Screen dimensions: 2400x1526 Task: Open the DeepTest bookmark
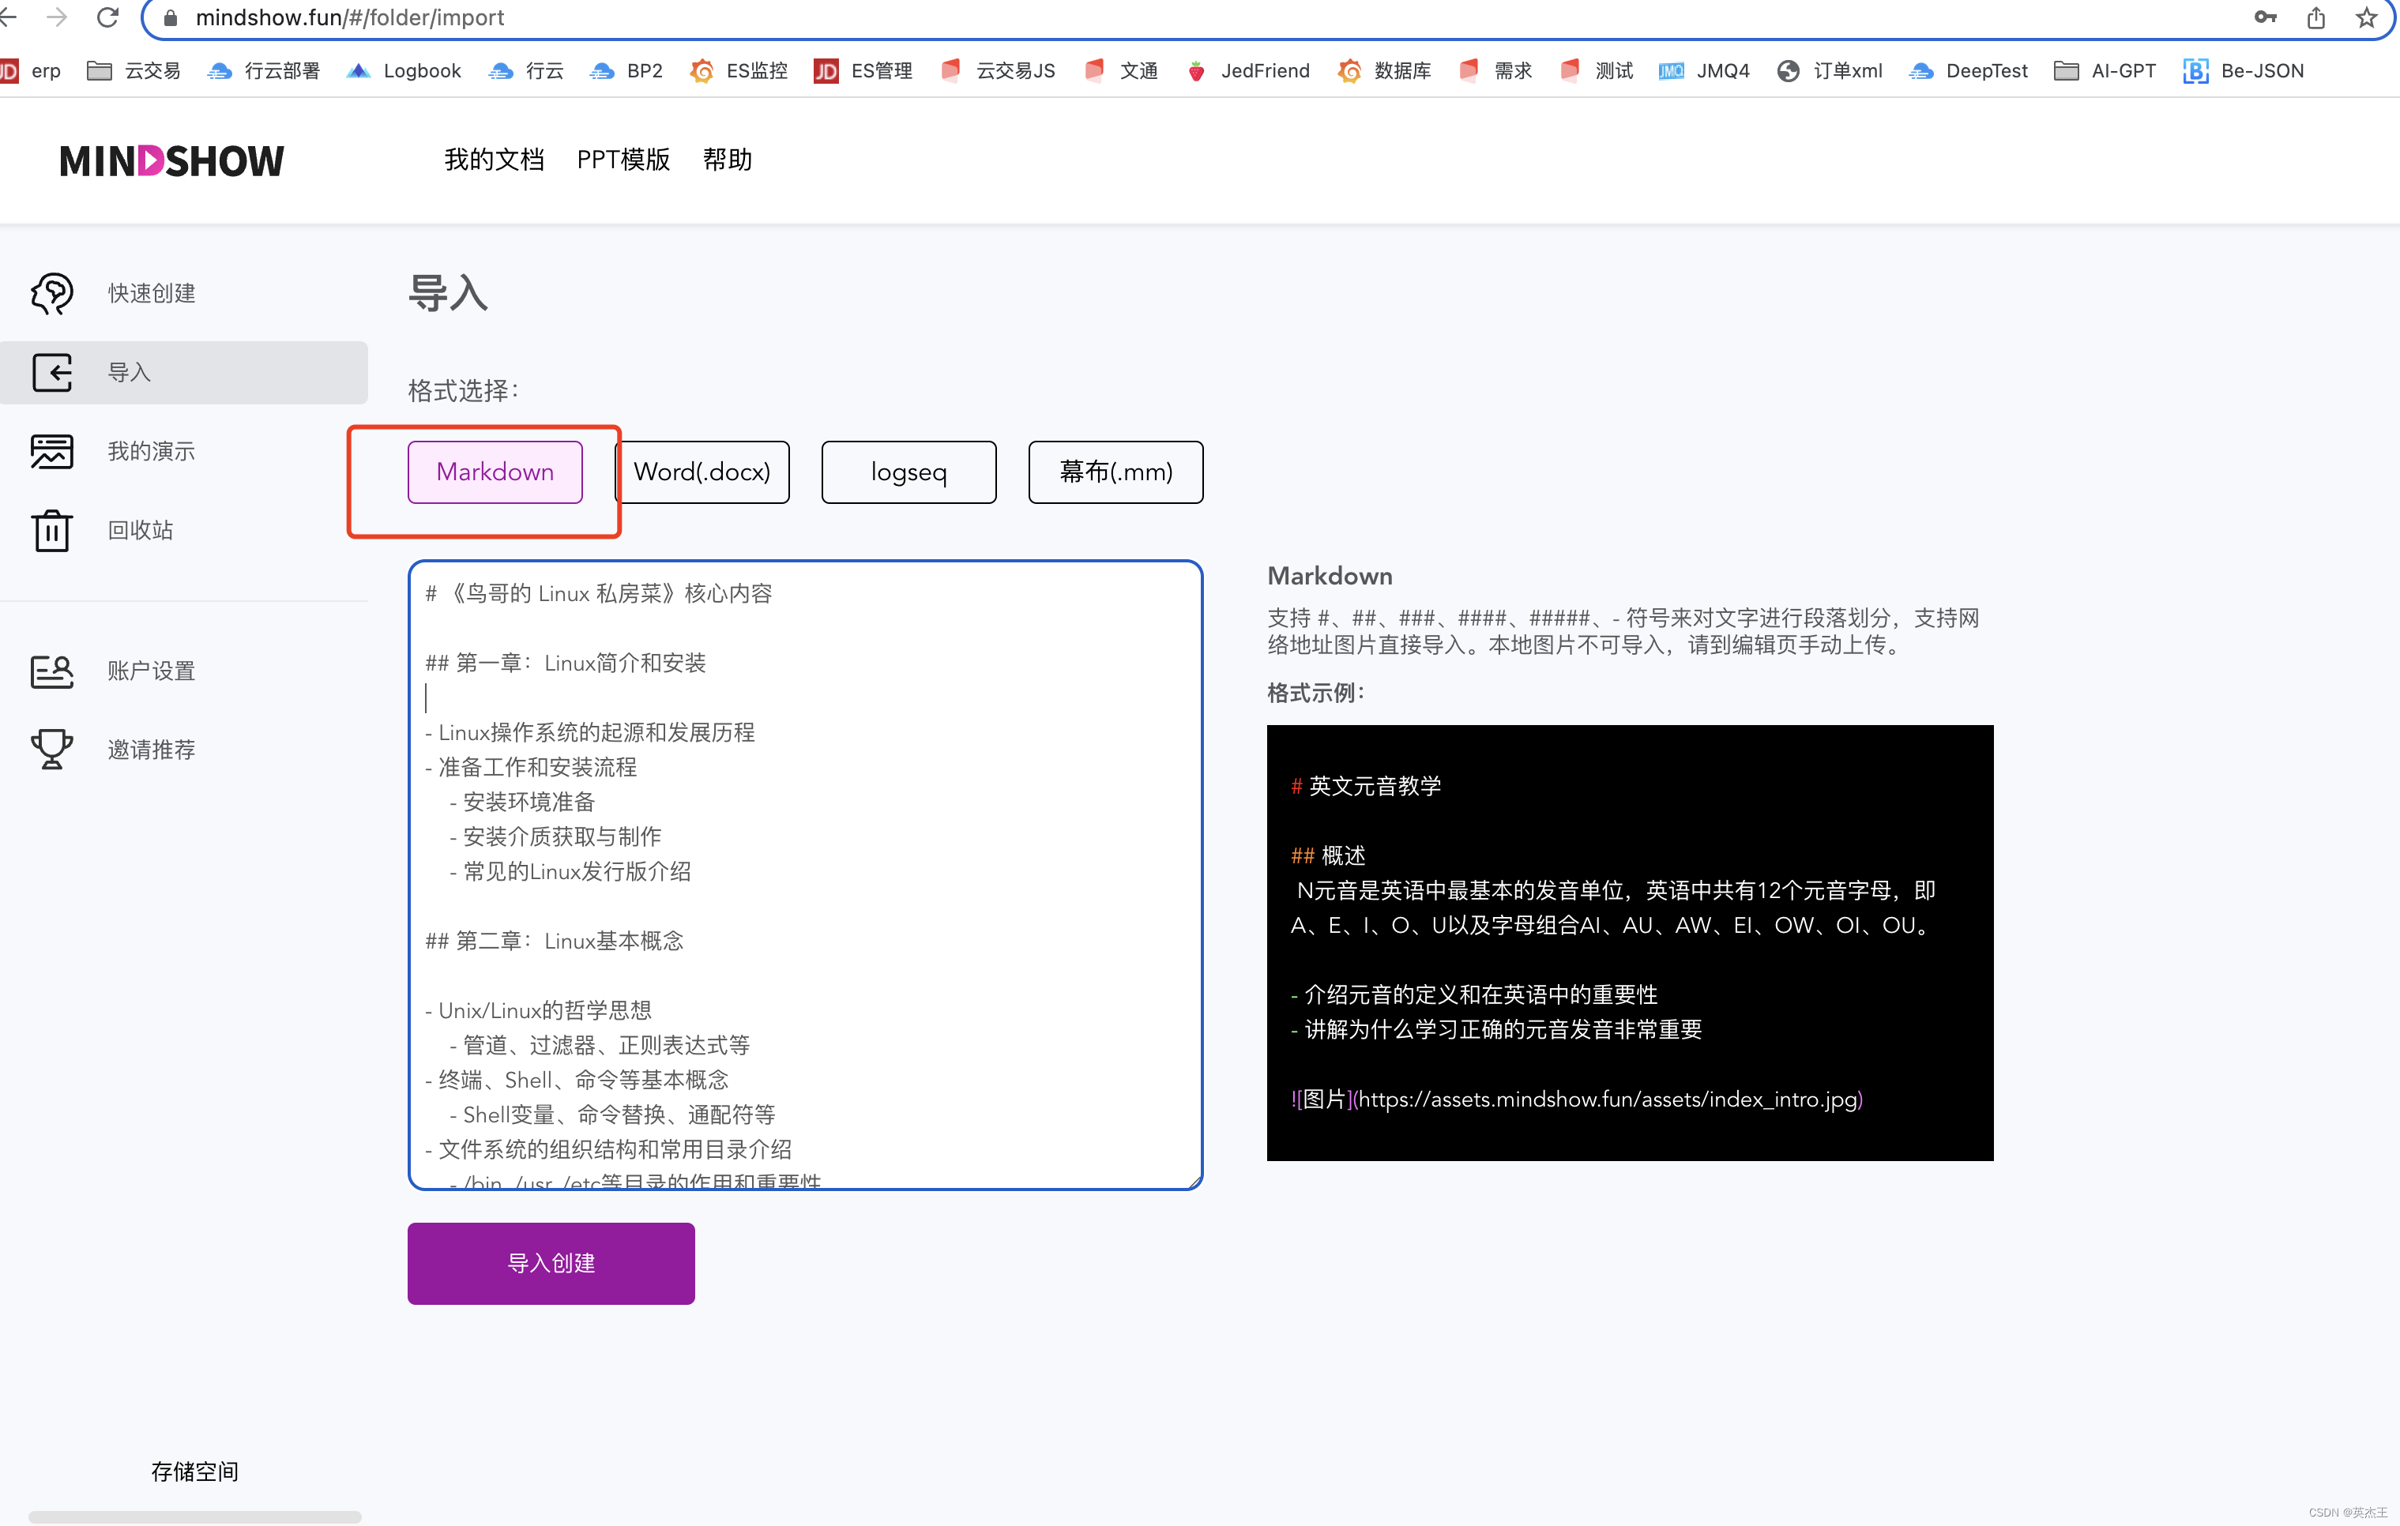(1969, 71)
